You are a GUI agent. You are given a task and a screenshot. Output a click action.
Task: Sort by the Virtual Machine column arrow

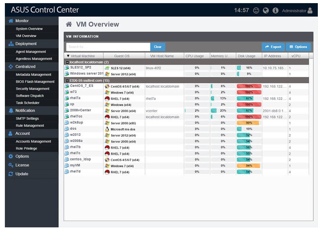(x=68, y=56)
